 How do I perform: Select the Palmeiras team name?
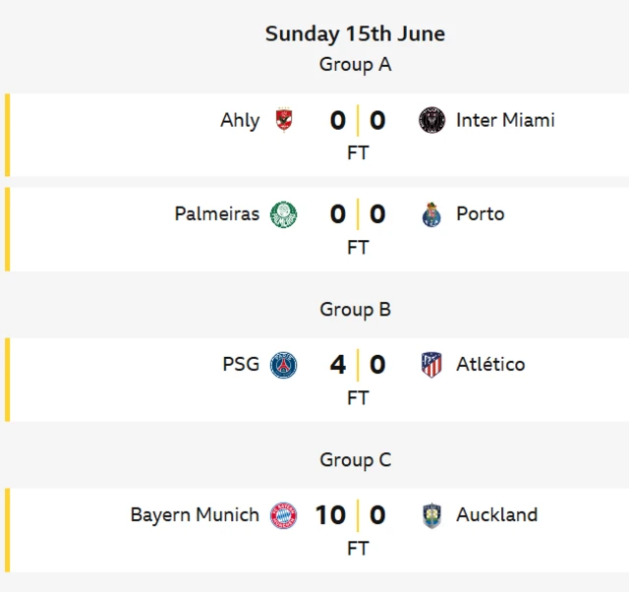click(x=217, y=213)
